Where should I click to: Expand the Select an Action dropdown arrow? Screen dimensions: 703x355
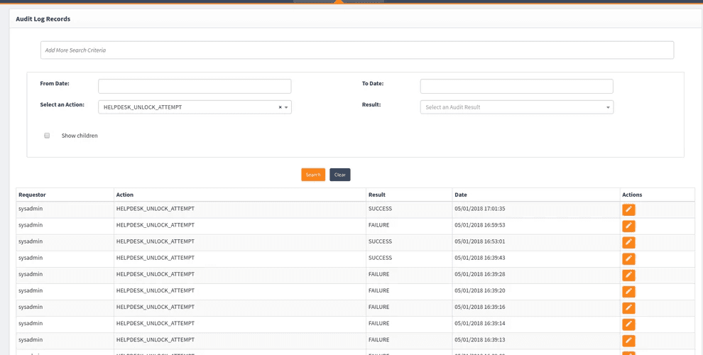point(286,107)
